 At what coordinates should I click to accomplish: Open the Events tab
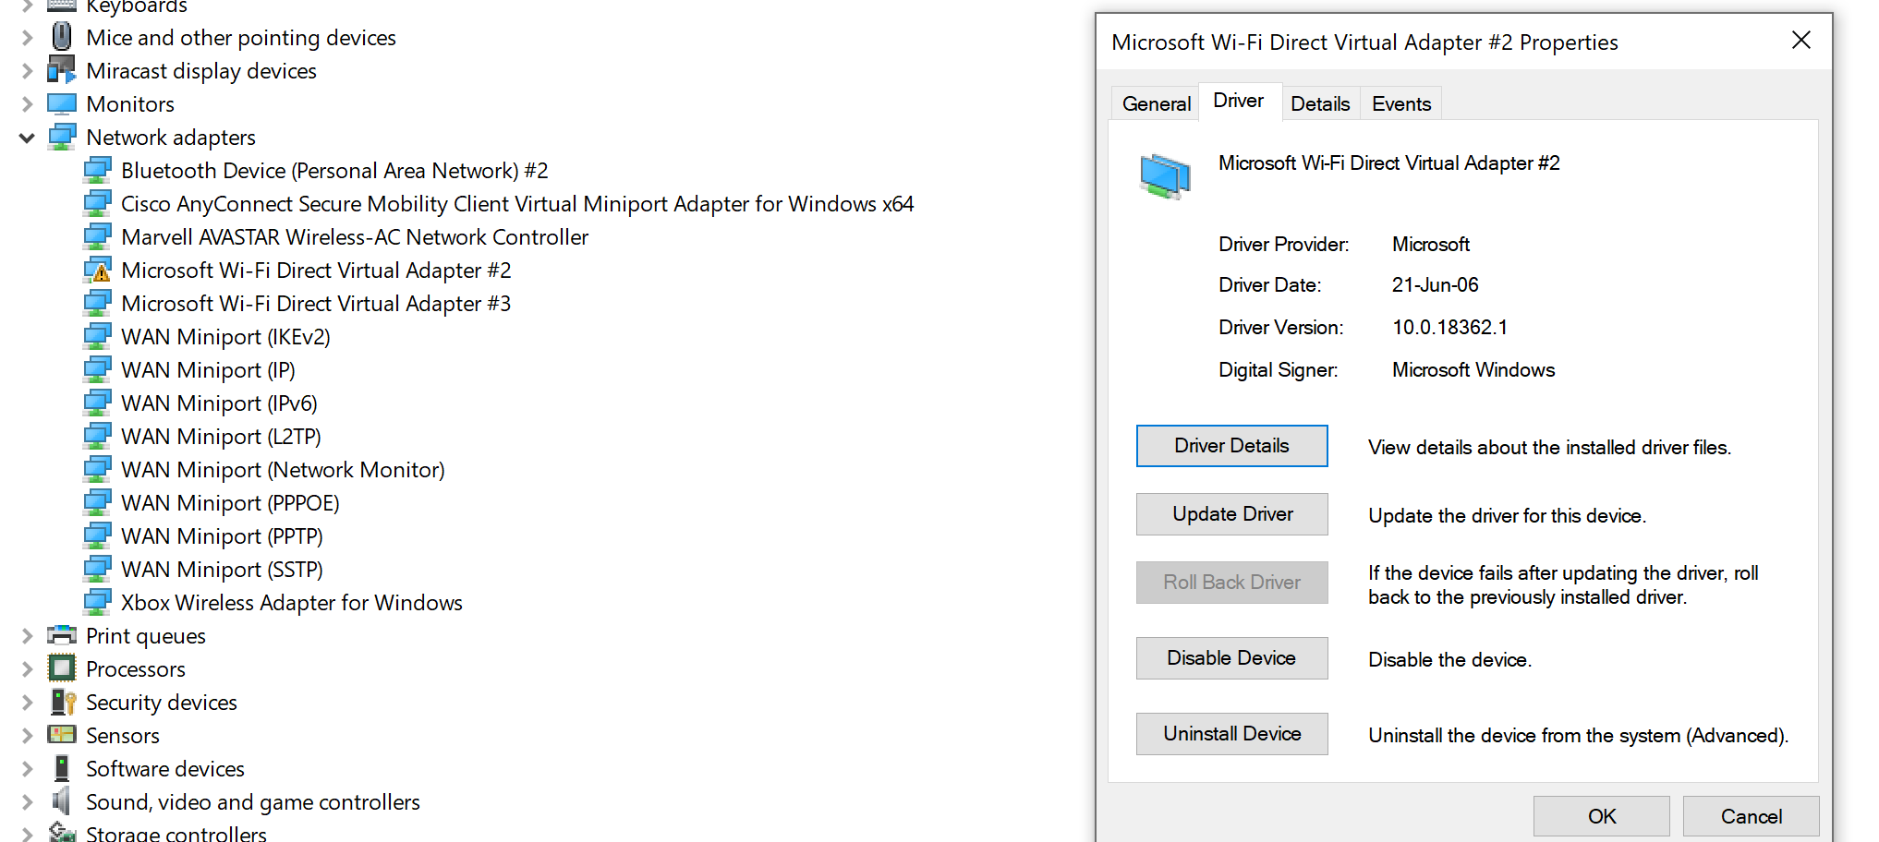(1401, 103)
